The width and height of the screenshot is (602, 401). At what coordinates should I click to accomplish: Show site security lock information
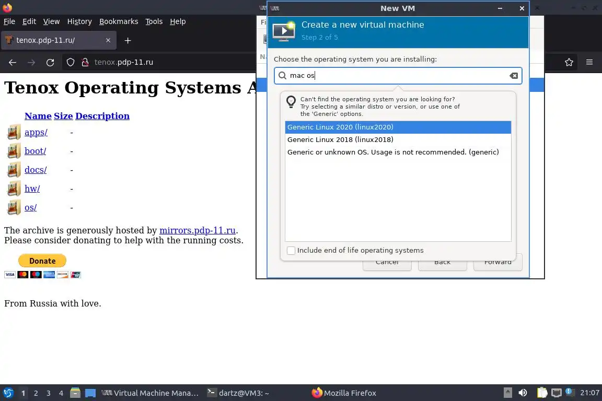85,62
